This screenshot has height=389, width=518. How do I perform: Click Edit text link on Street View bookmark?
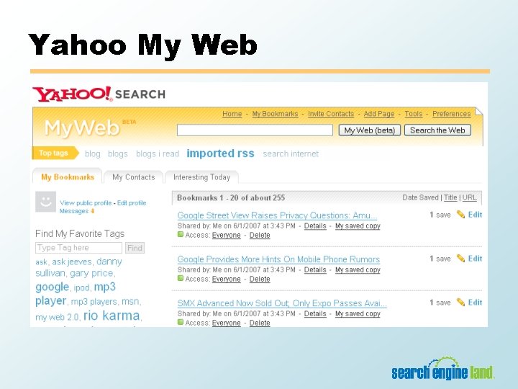[x=475, y=215]
